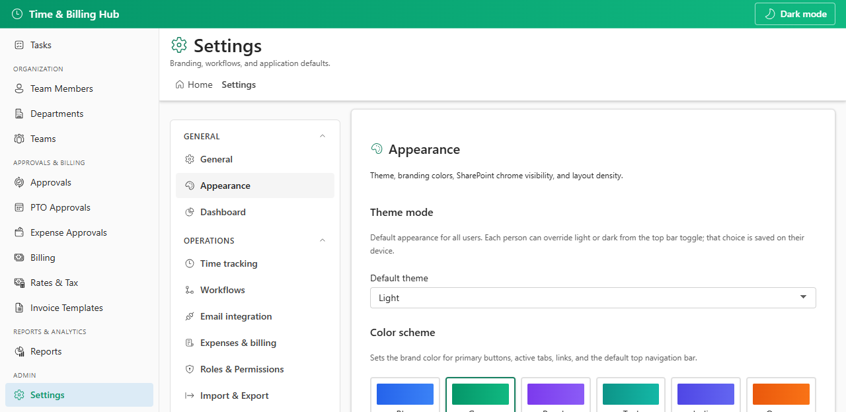846x412 pixels.
Task: Open the Departments page
Action: pyautogui.click(x=79, y=114)
